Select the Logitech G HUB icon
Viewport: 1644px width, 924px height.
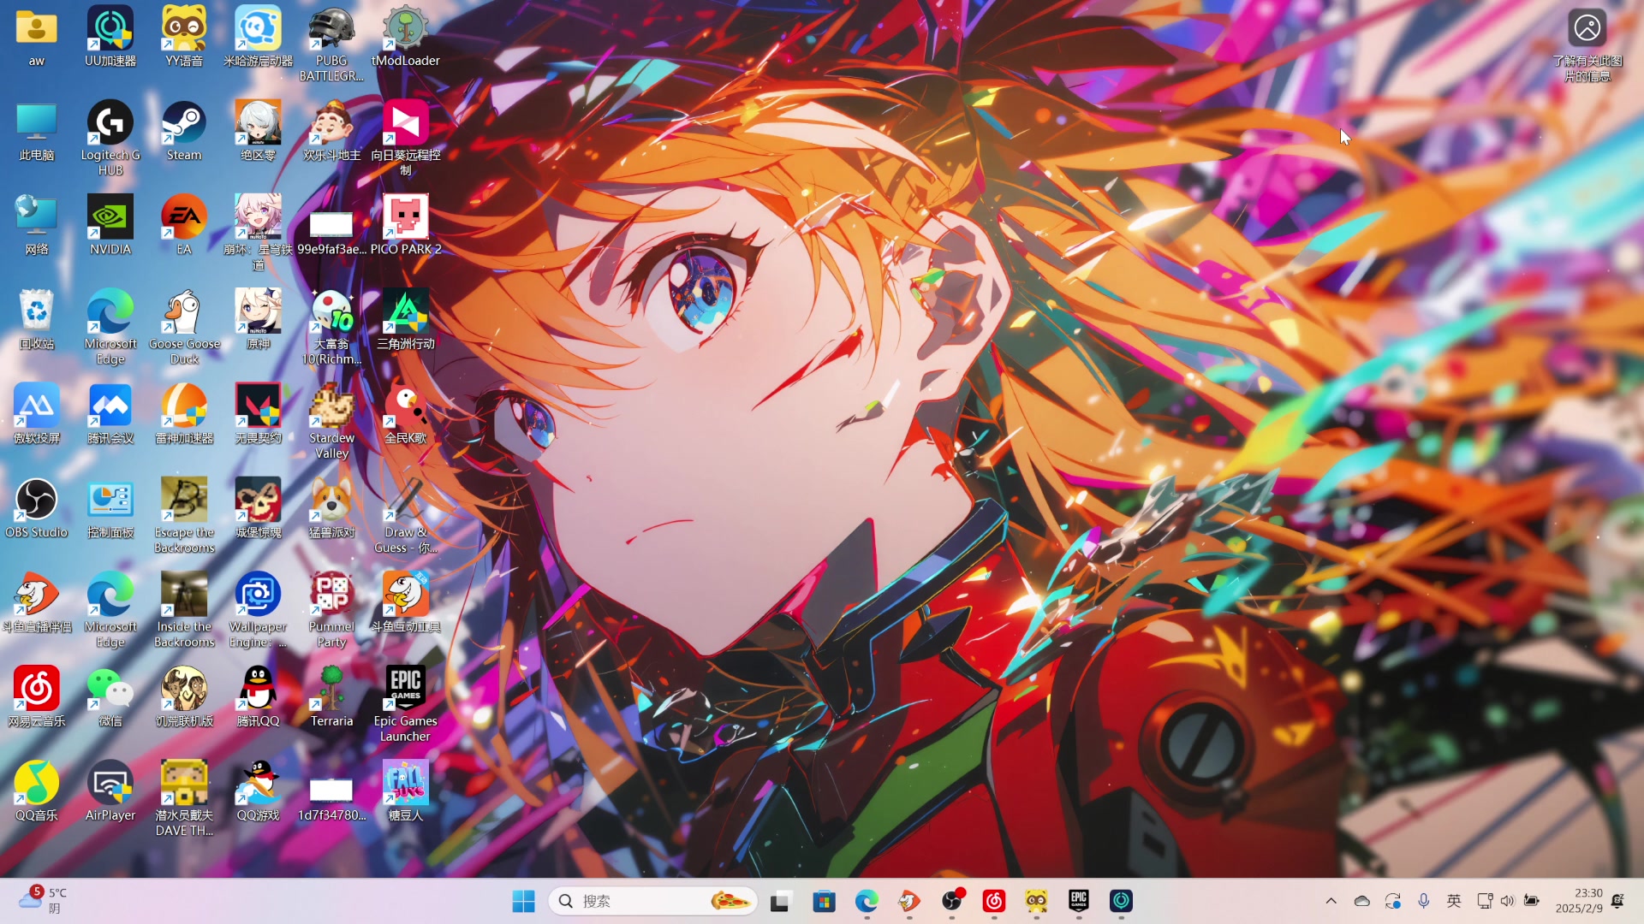(110, 139)
